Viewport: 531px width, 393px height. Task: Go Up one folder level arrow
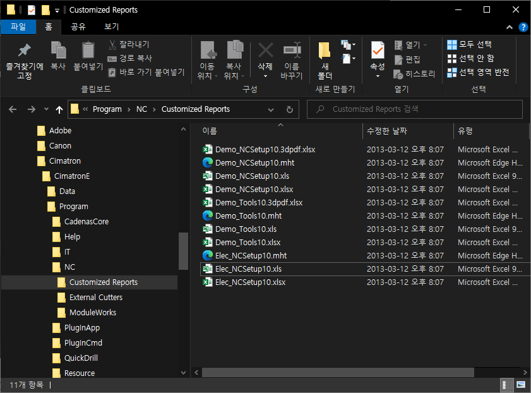tap(59, 109)
